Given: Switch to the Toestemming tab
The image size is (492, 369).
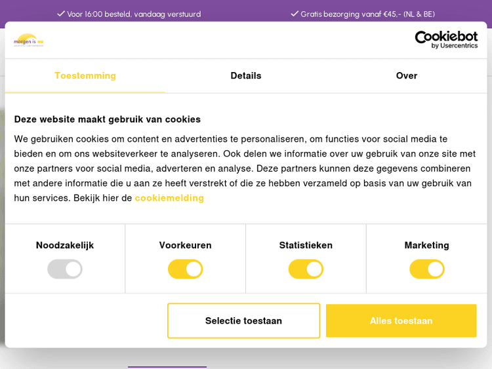Looking at the screenshot, I should click(x=85, y=76).
